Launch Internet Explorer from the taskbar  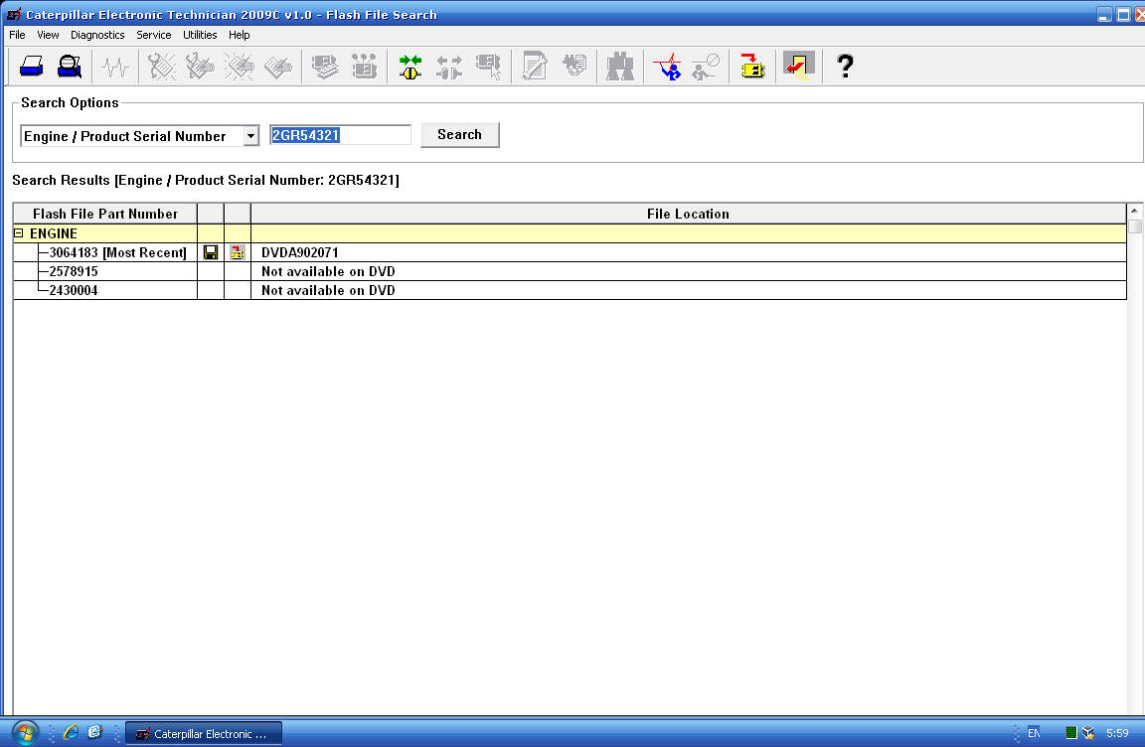tap(71, 732)
